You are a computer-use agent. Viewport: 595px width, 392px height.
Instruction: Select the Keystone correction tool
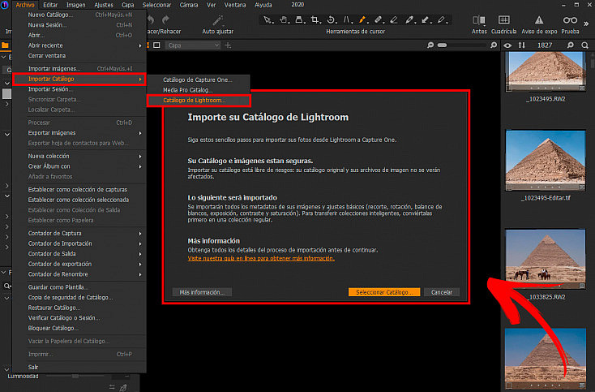coord(347,19)
